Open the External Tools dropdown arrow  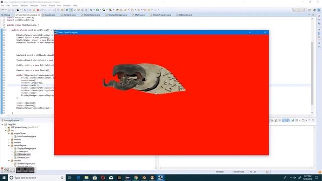pyautogui.click(x=113, y=10)
